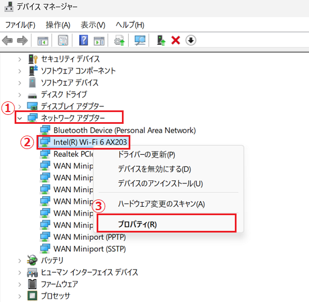Open the ファイル(F) menu
Viewport: 309px width, 302px height.
20,25
